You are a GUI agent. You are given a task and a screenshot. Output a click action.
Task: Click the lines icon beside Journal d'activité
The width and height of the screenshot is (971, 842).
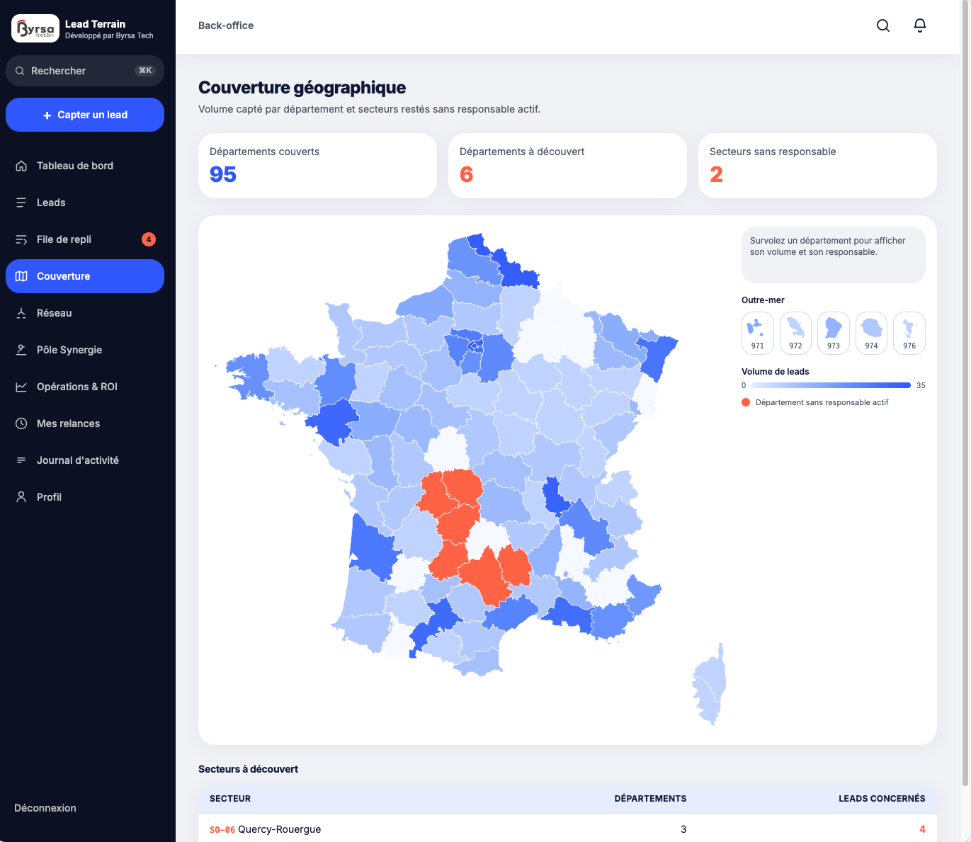21,460
